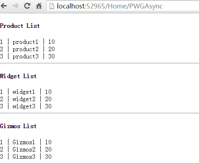The width and height of the screenshot is (199, 164).
Task: Click the localhost URL address field
Action: coord(122,6)
